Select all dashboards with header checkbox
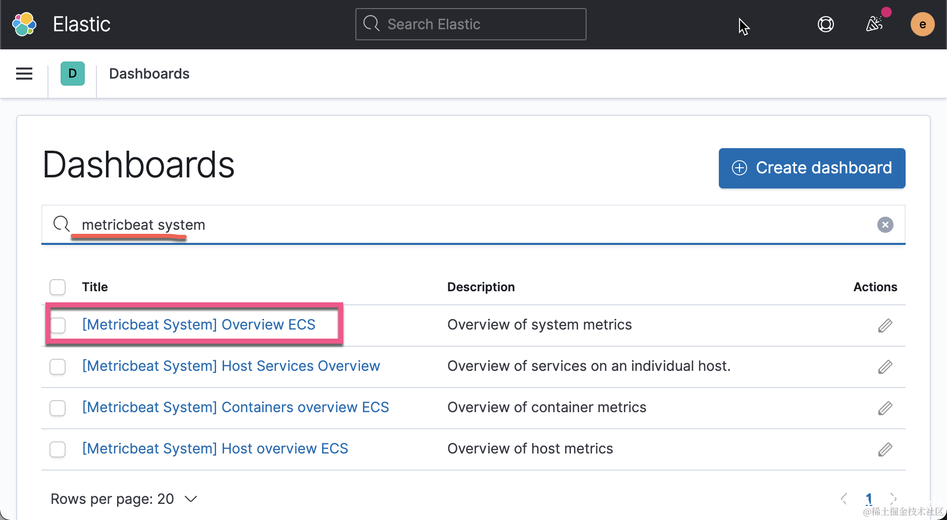Screen dimensions: 947x520 [58, 287]
